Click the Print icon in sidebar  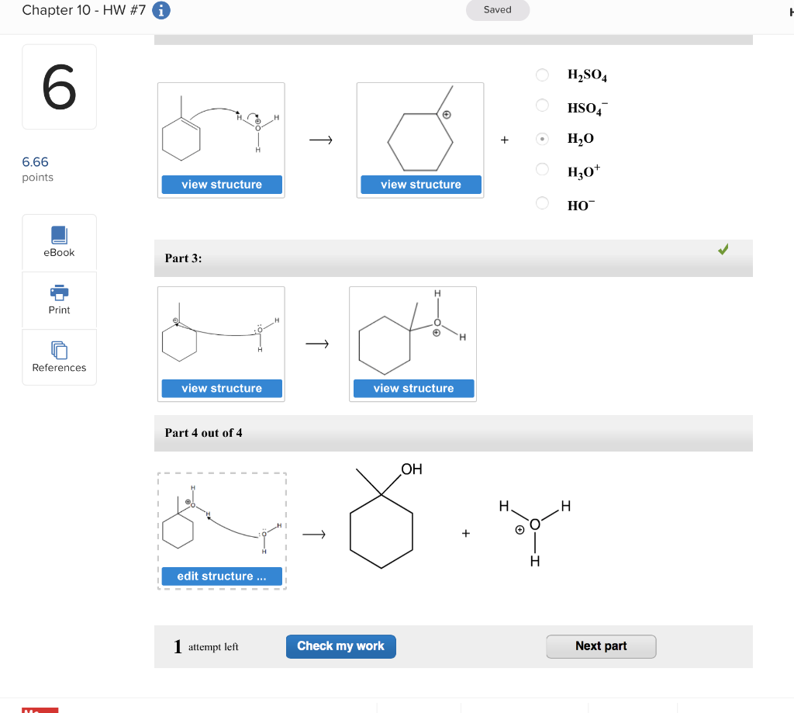(x=59, y=299)
